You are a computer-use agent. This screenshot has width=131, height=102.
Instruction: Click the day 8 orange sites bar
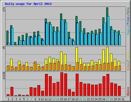(x=35, y=66)
